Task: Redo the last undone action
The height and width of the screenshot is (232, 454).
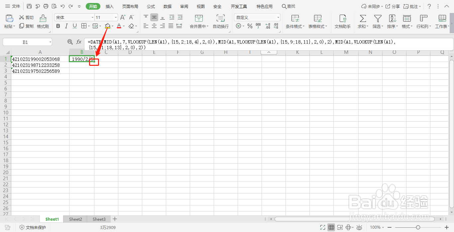Action: [x=70, y=6]
